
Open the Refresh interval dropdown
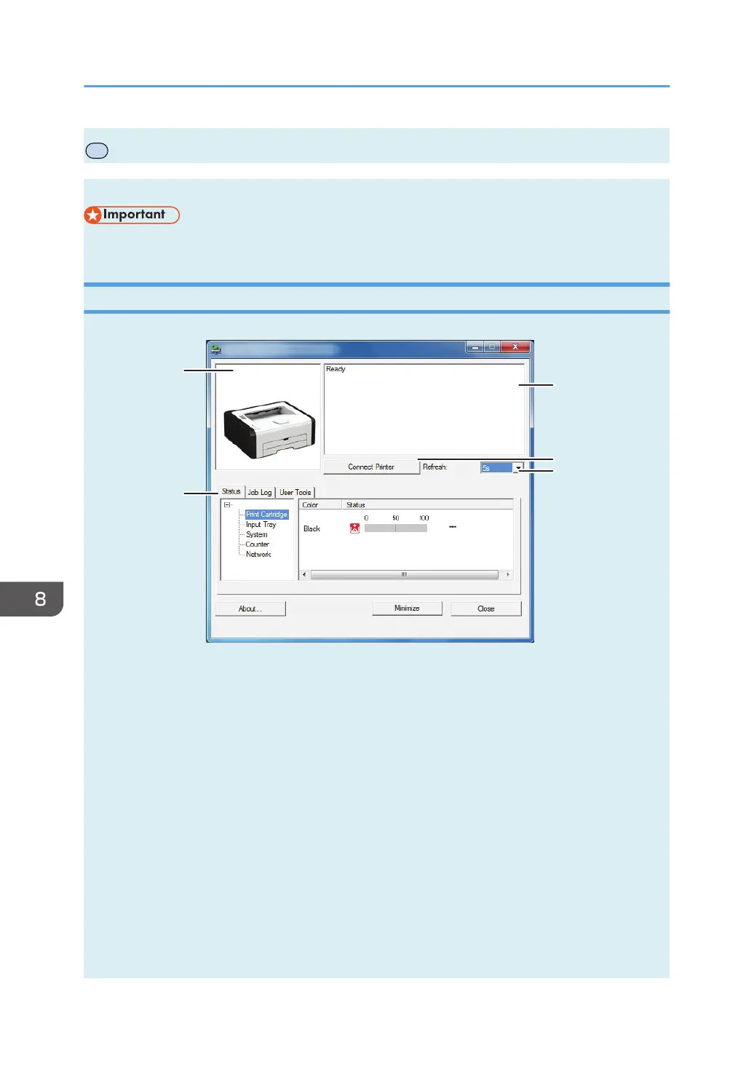518,468
